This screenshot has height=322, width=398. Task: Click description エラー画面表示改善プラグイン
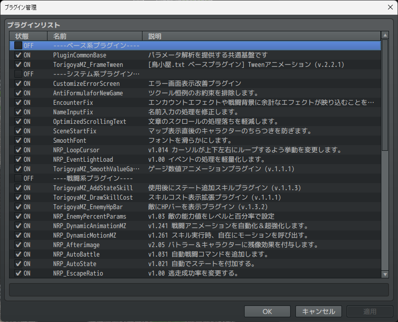pos(195,83)
